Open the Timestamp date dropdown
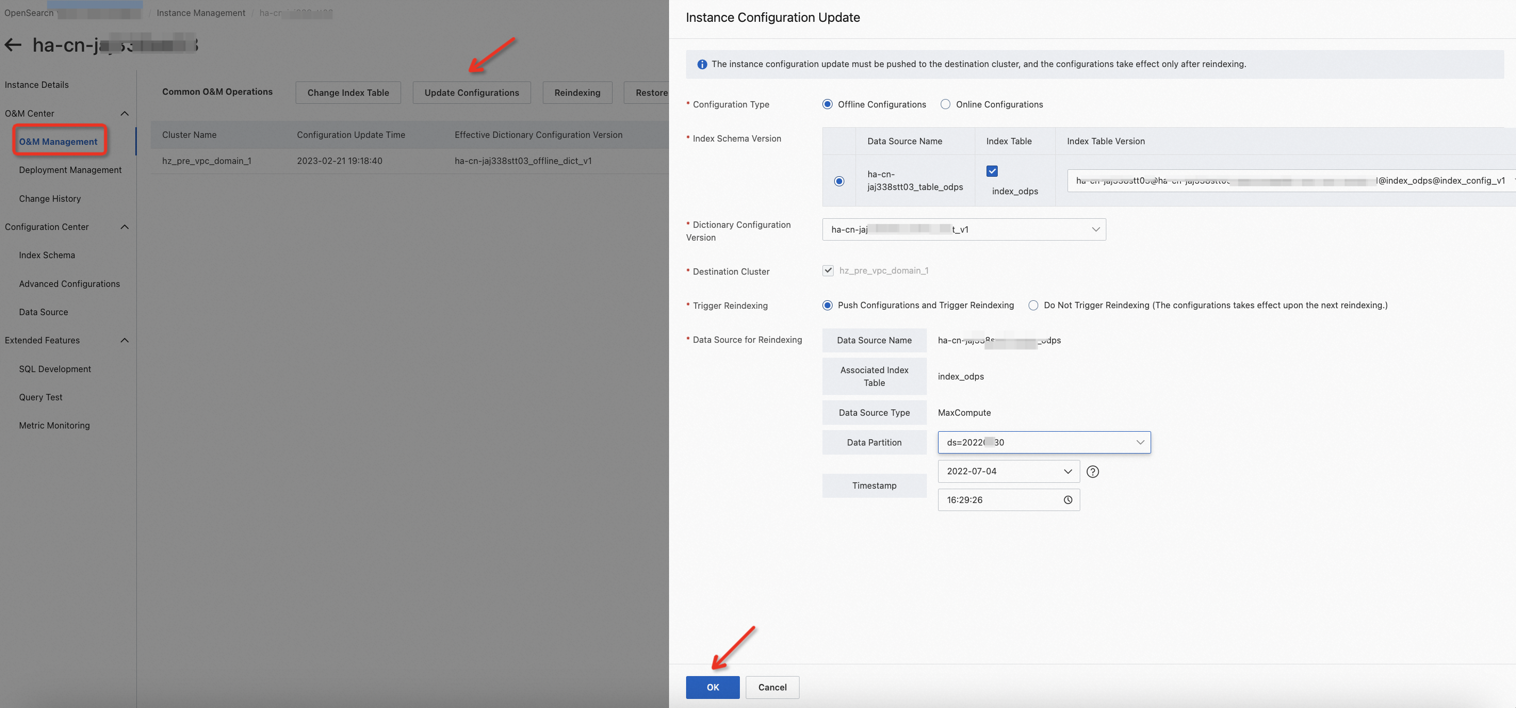This screenshot has height=708, width=1516. click(x=1008, y=471)
